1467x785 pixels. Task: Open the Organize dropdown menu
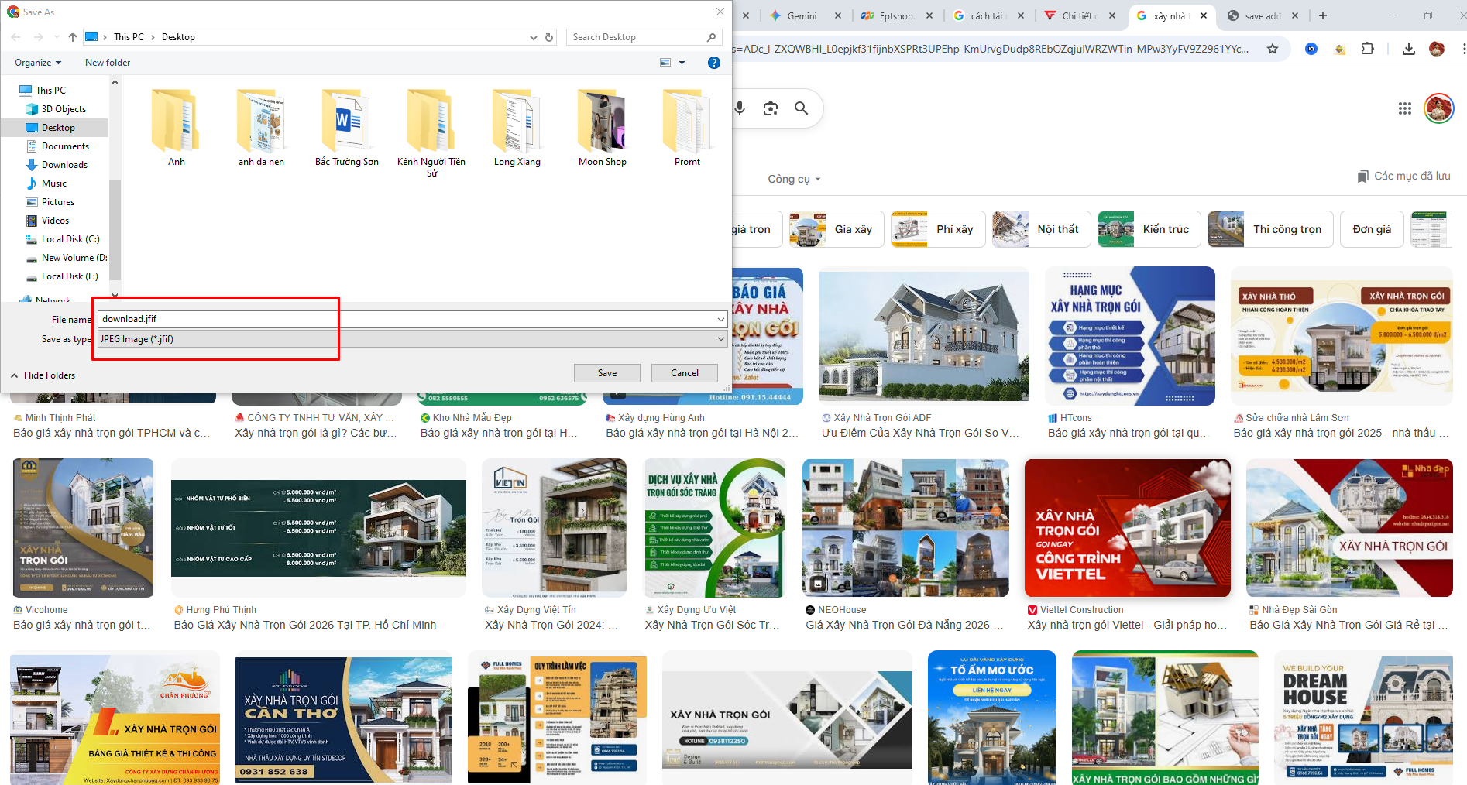(37, 63)
